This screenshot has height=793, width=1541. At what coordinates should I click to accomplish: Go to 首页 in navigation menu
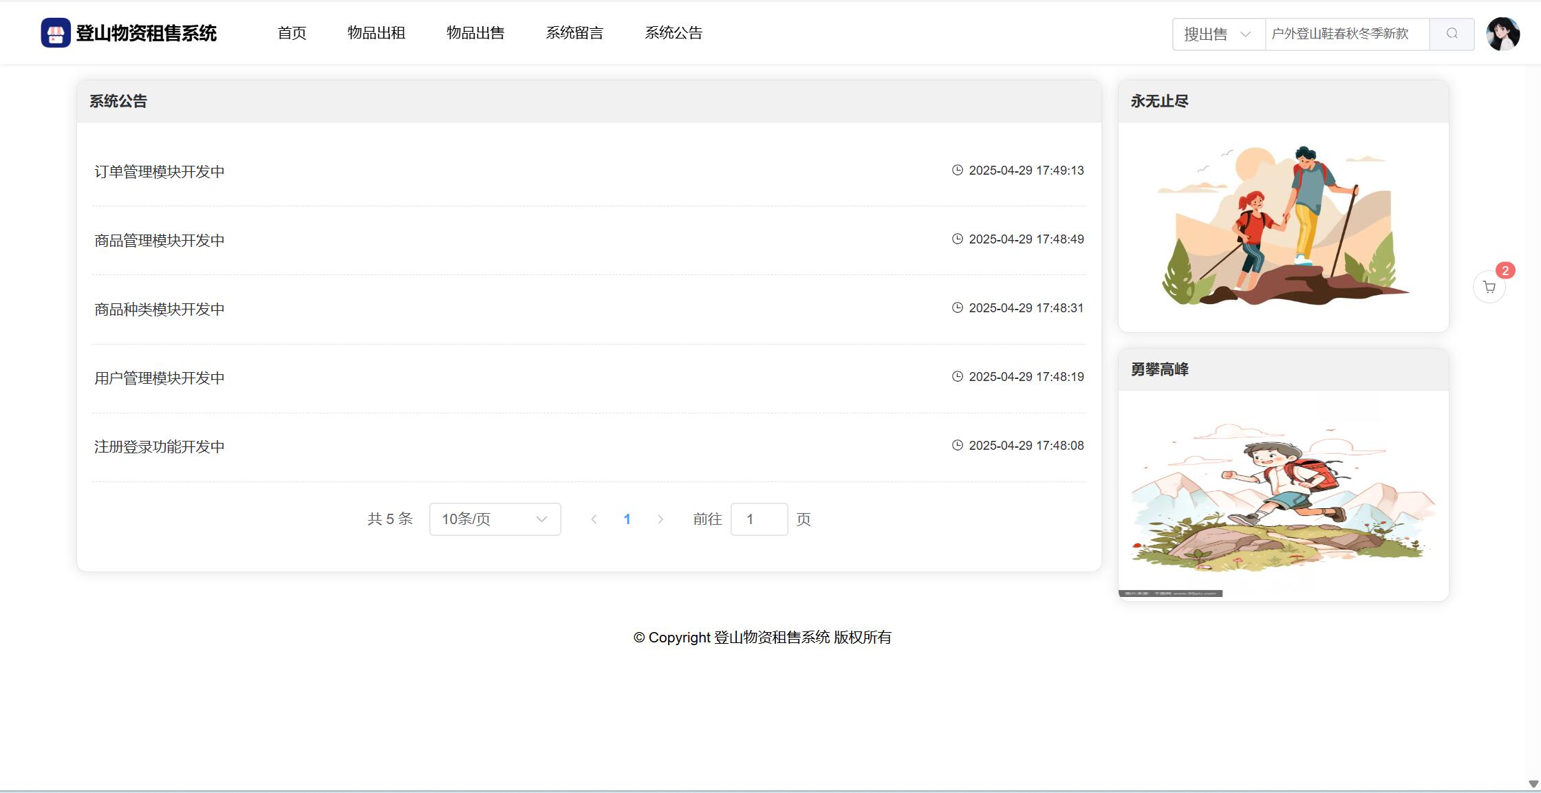(x=292, y=33)
